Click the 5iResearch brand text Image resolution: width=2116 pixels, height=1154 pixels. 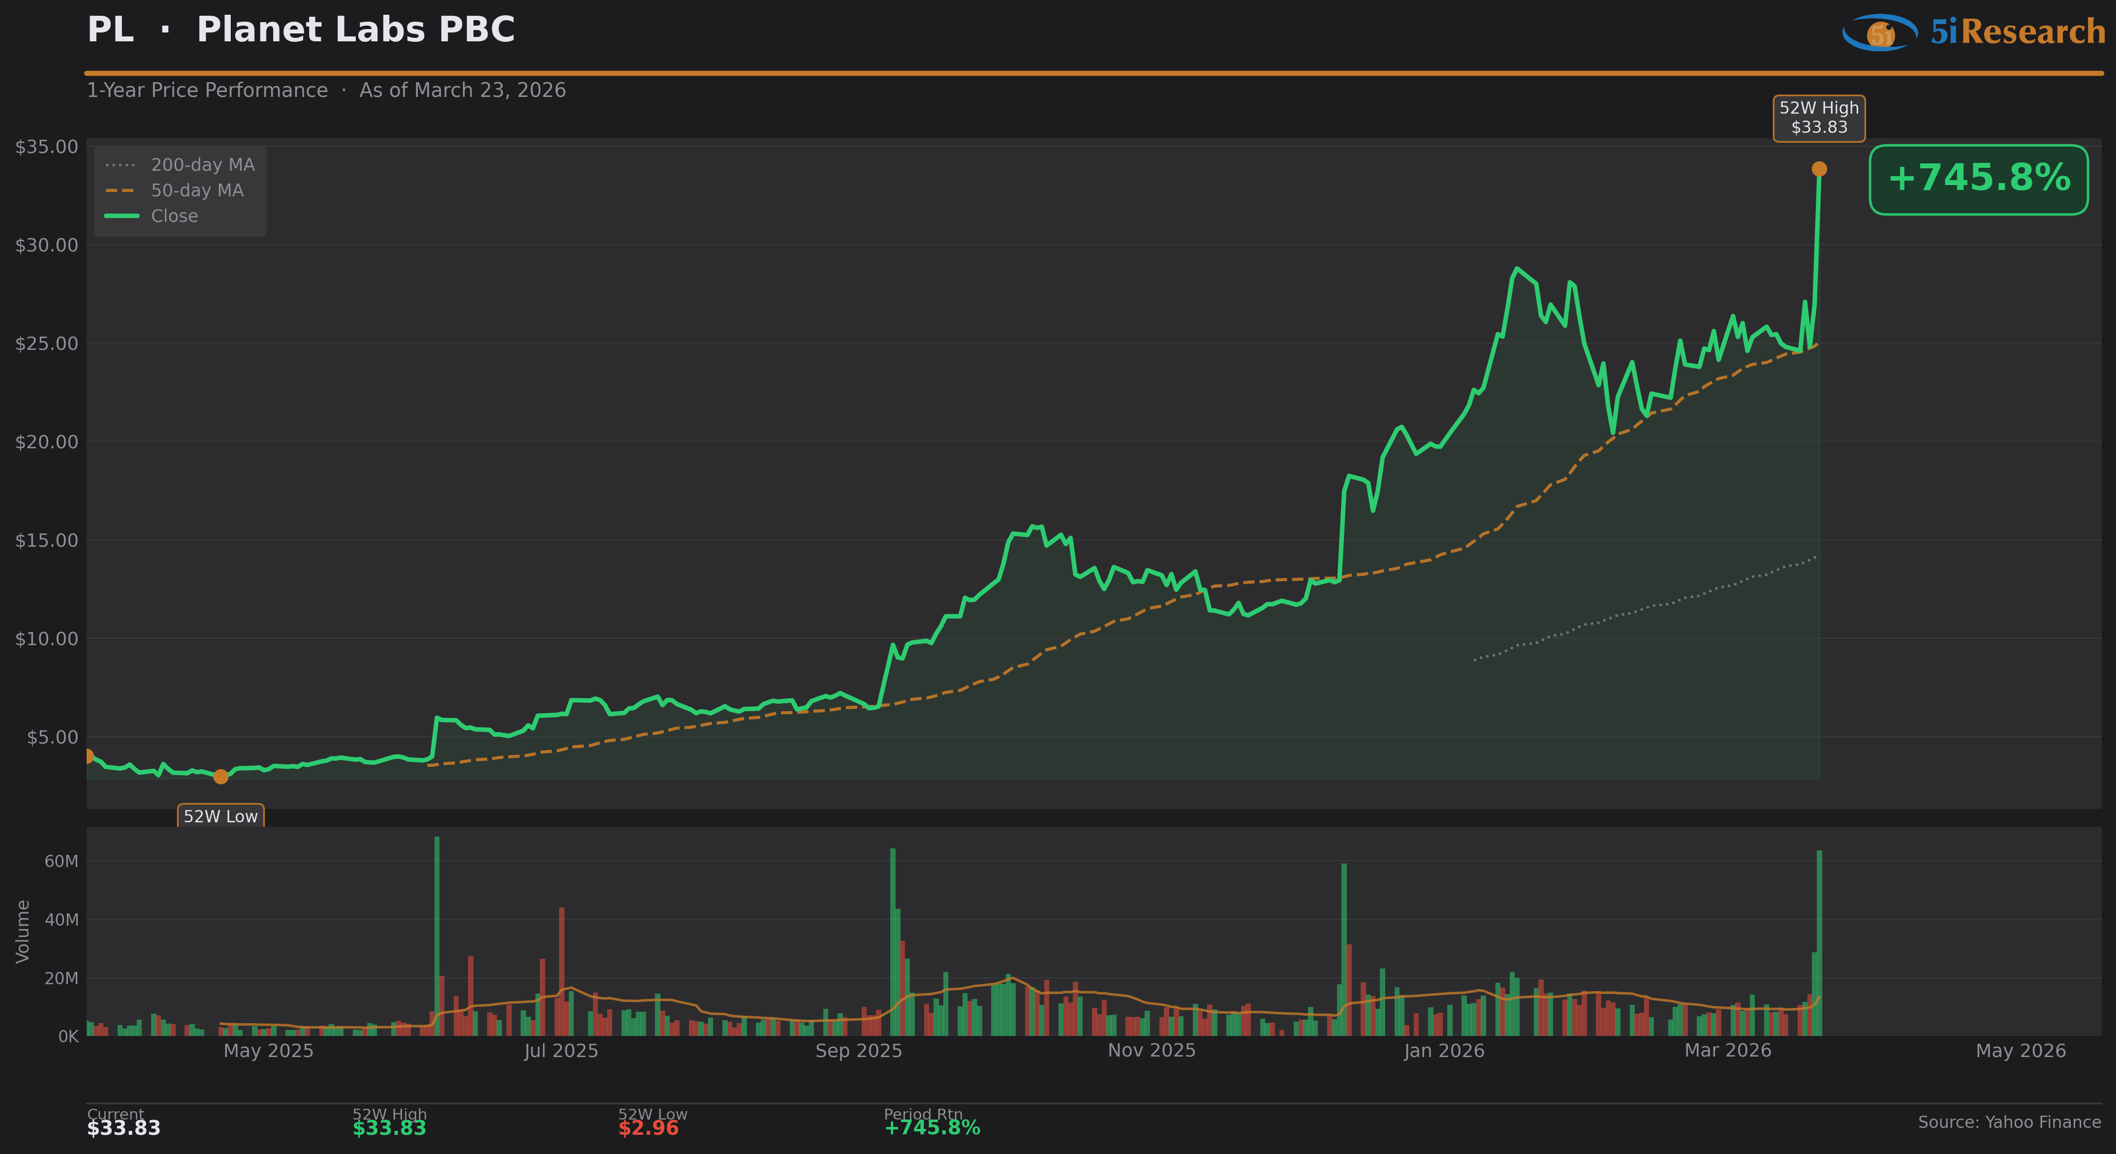pyautogui.click(x=2018, y=33)
